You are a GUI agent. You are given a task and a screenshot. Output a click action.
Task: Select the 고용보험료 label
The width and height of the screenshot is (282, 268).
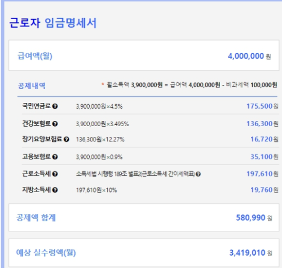pyautogui.click(x=37, y=157)
